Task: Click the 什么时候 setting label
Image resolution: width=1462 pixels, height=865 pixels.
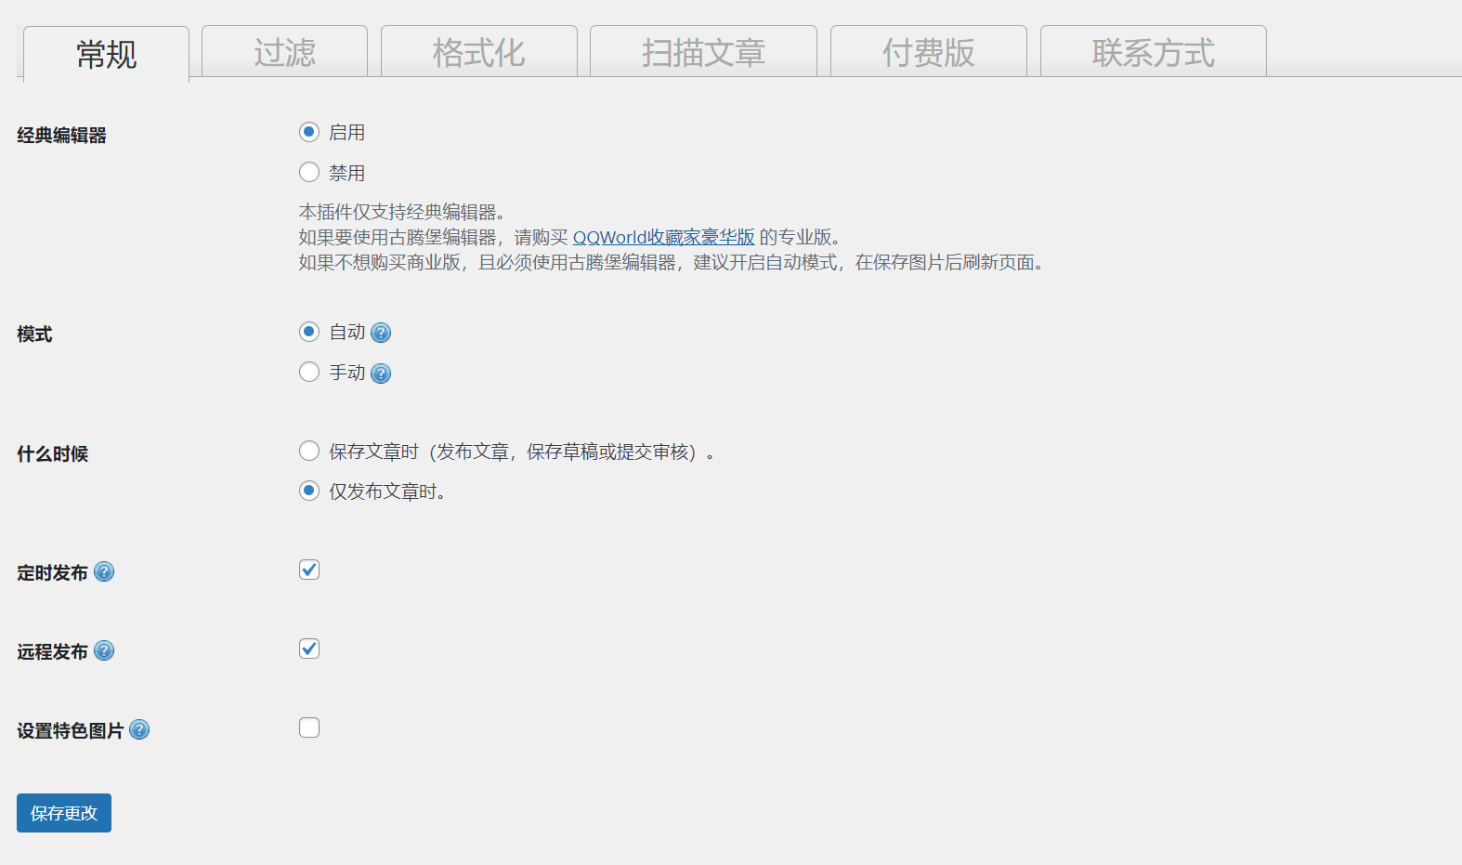Action: coord(52,454)
